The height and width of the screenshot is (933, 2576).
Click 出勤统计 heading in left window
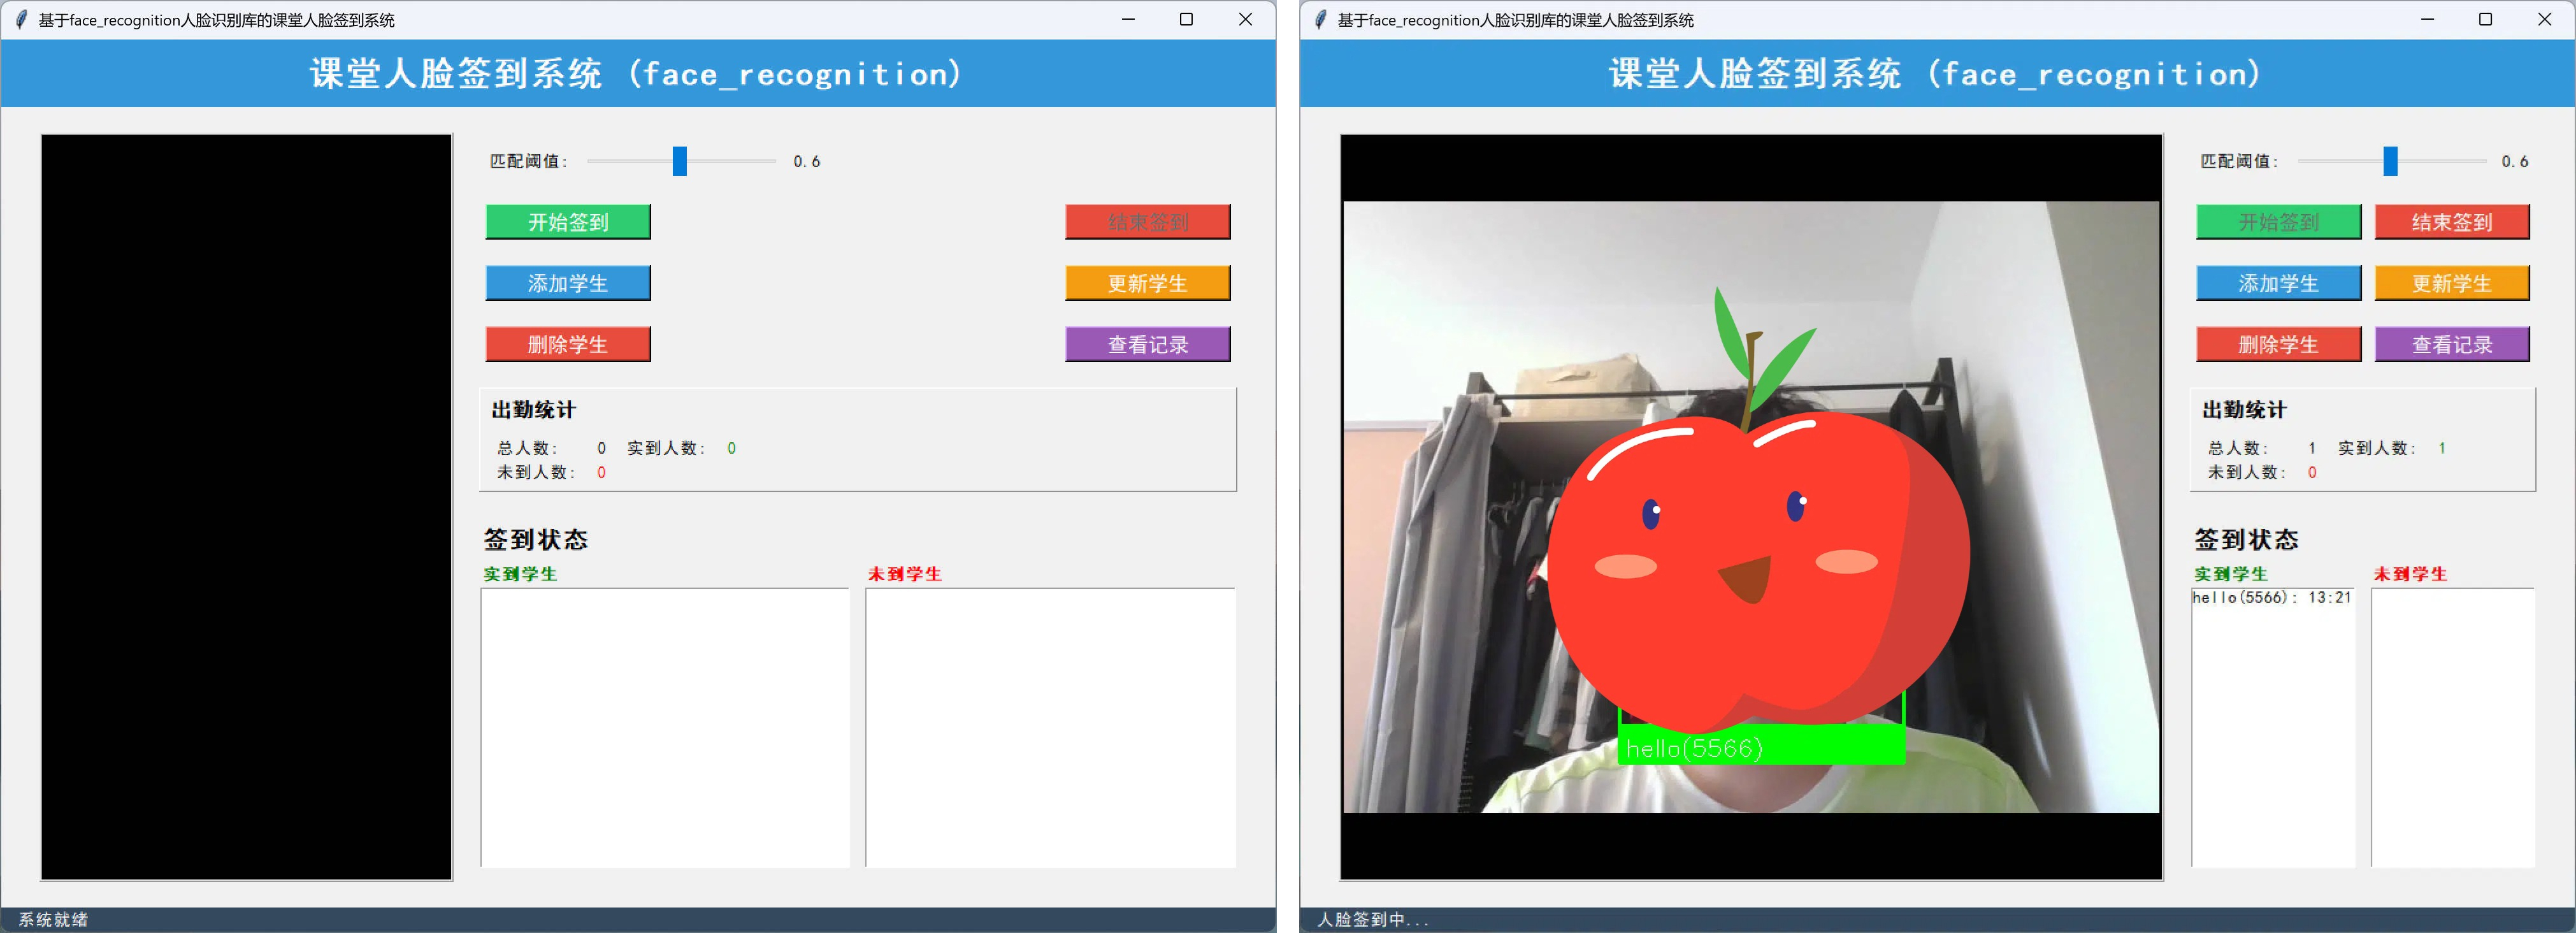(x=534, y=410)
